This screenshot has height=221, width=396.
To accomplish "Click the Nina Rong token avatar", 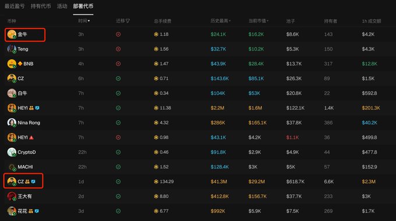I will [12, 123].
